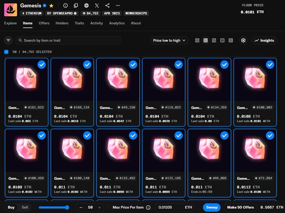The image size is (285, 213).
Task: Open gem thumbnail for item #132,185
Action: 163,151
